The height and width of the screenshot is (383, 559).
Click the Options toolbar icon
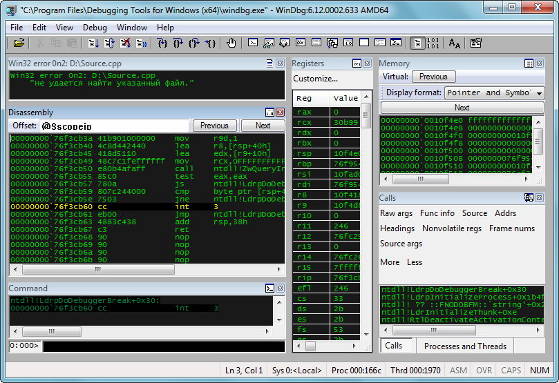pos(475,43)
